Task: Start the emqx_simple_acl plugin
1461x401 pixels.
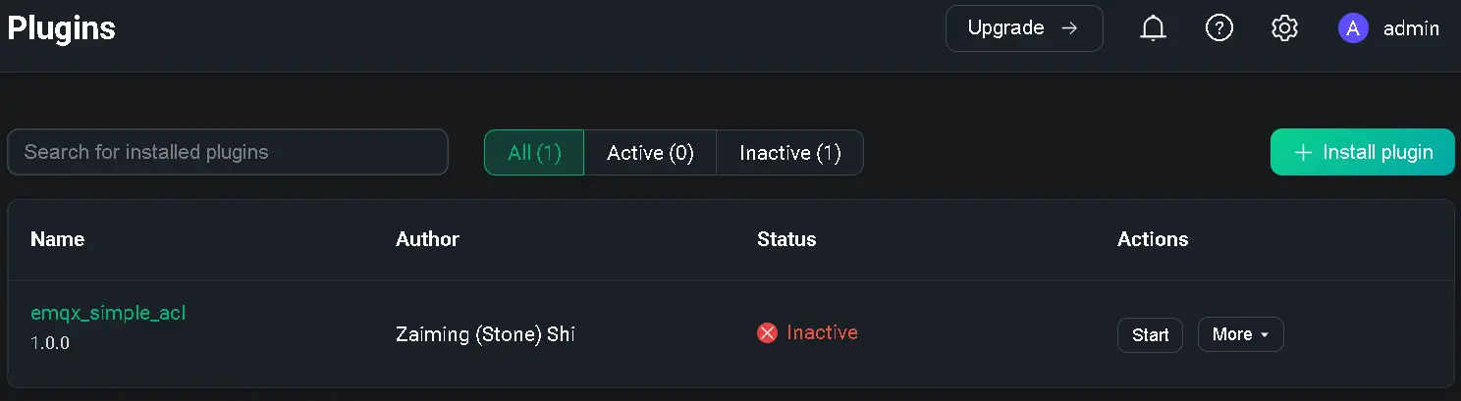Action: 1150,335
